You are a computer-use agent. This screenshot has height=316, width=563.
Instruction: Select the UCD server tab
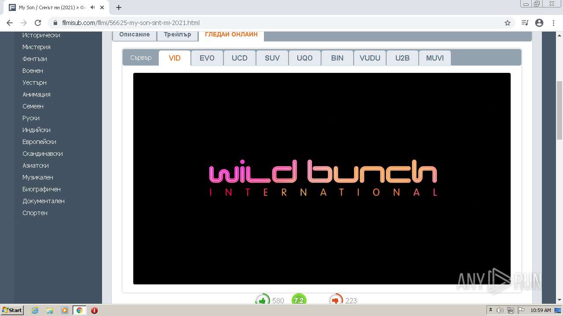pyautogui.click(x=240, y=58)
